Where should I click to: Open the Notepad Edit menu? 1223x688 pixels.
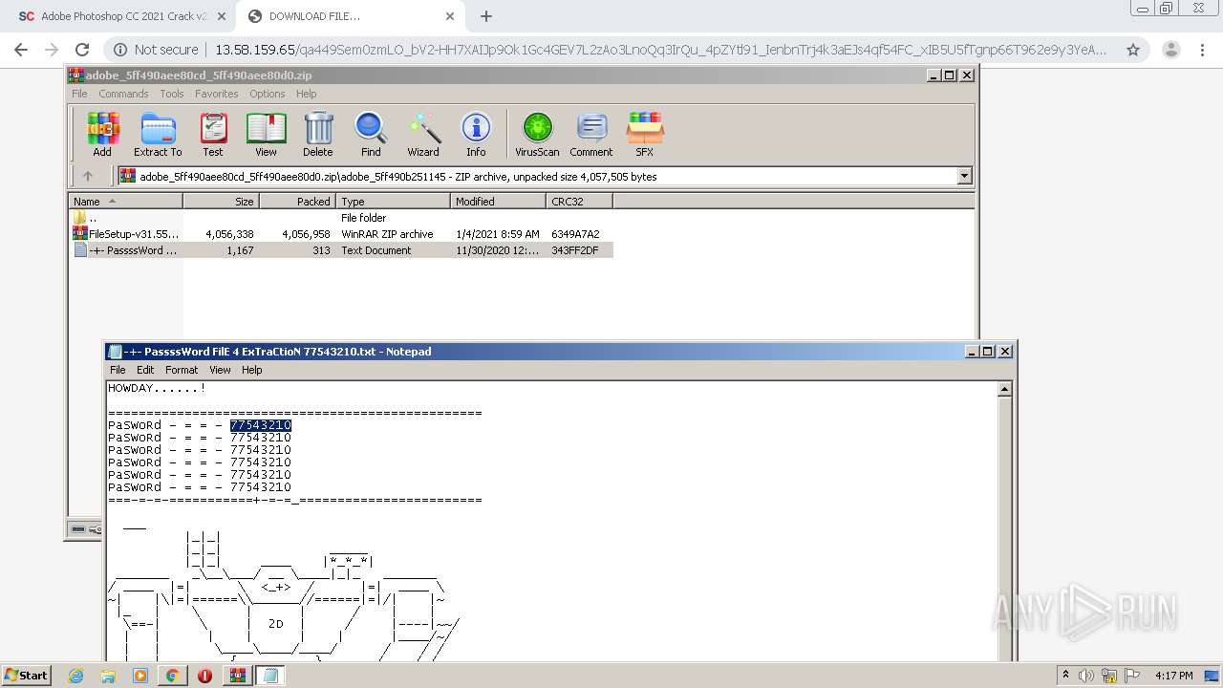click(x=145, y=370)
